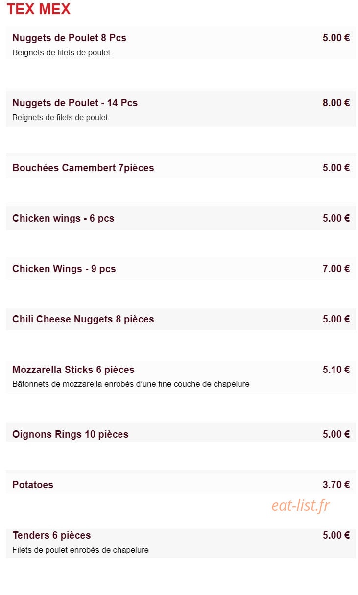Click the TEX MEX section heading
The image size is (358, 595).
click(39, 9)
